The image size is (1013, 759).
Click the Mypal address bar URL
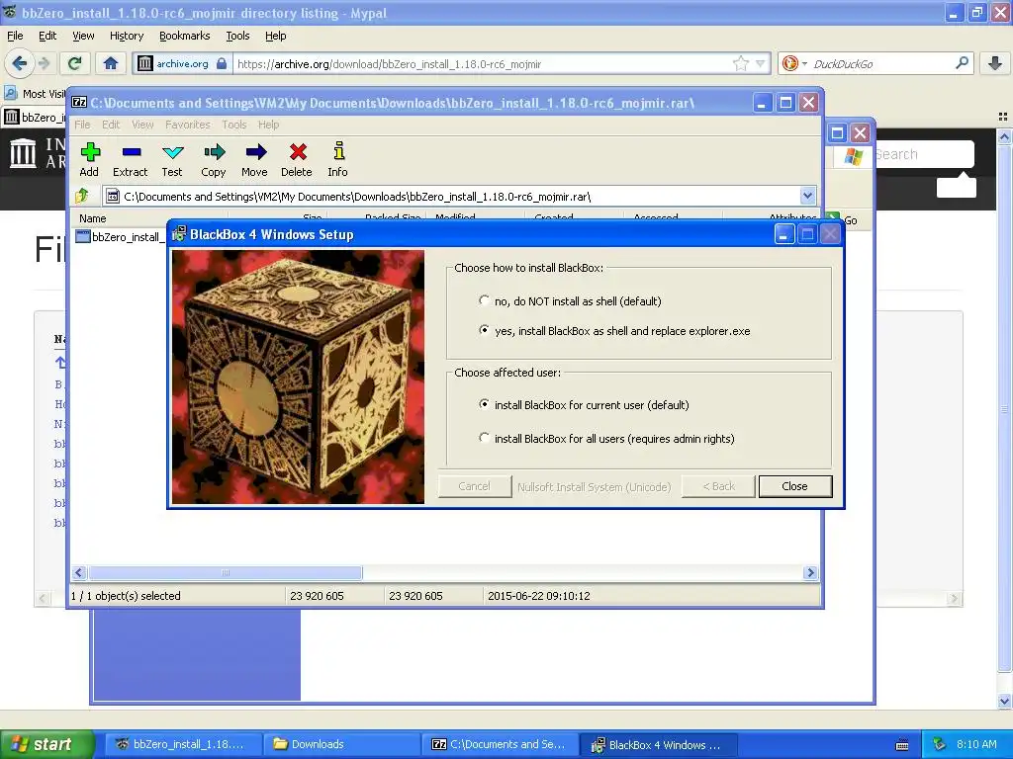point(389,64)
